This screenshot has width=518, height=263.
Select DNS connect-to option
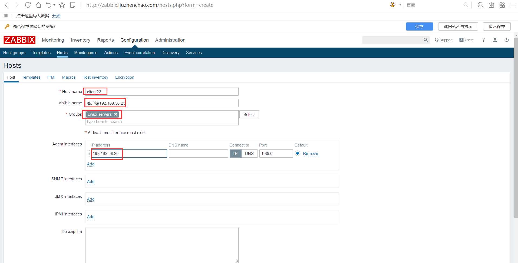249,154
